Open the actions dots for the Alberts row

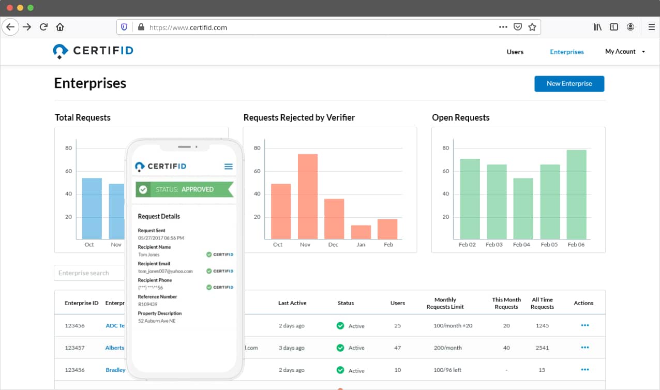(585, 348)
